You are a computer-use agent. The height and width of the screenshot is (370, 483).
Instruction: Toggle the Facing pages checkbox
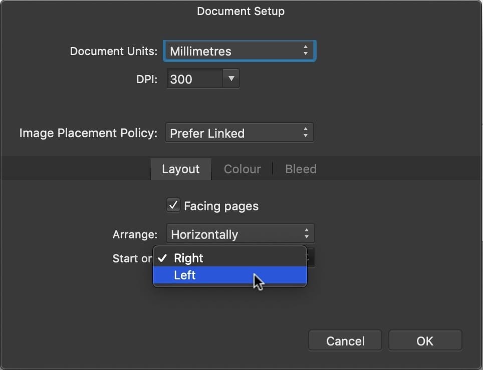173,205
